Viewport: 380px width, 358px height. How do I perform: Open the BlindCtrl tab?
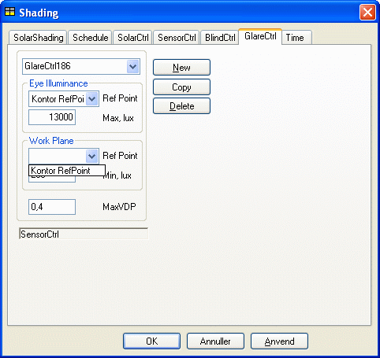pos(220,38)
